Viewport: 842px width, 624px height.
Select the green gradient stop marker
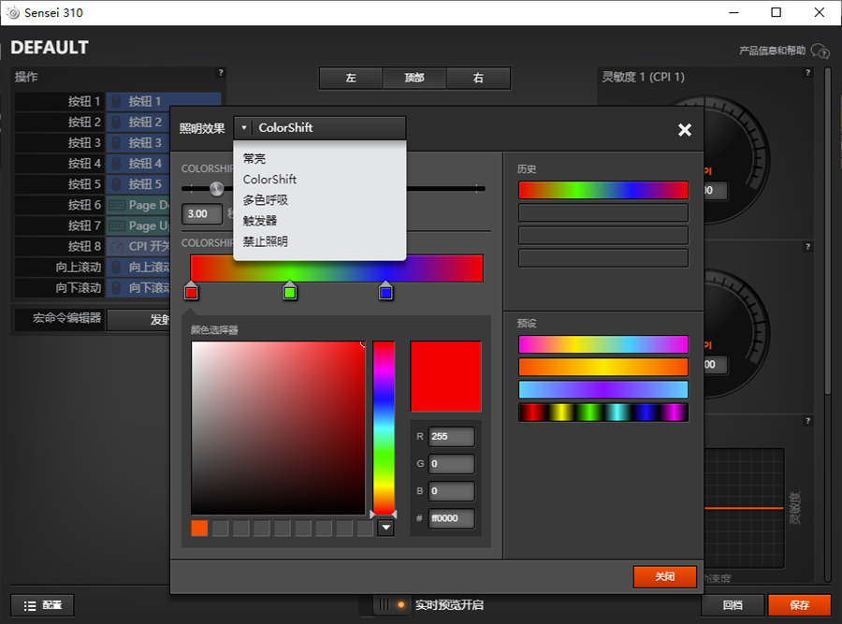point(290,292)
